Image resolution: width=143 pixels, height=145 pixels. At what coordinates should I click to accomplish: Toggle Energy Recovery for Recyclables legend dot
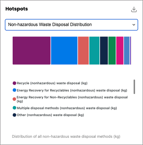click(x=14, y=90)
